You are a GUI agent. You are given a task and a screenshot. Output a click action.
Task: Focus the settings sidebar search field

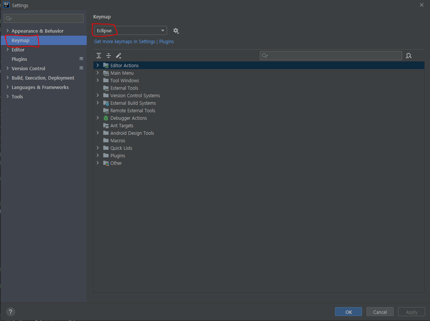pyautogui.click(x=44, y=18)
